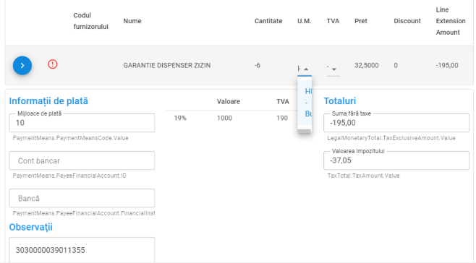Click the 'PaymentMeans.PaymentMeansCode.Value' hint text
The height and width of the screenshot is (263, 476).
pyautogui.click(x=70, y=138)
